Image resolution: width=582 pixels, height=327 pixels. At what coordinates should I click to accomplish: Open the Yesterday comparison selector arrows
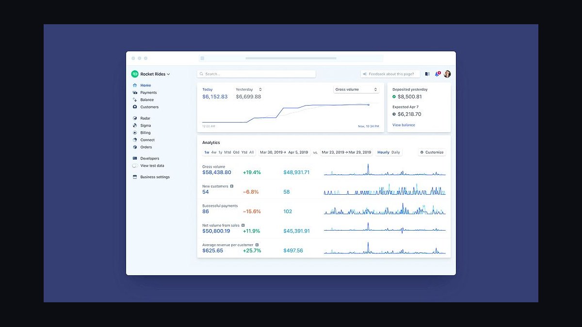pyautogui.click(x=260, y=90)
